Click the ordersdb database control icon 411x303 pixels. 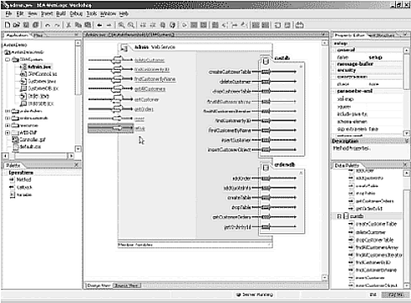click(266, 167)
